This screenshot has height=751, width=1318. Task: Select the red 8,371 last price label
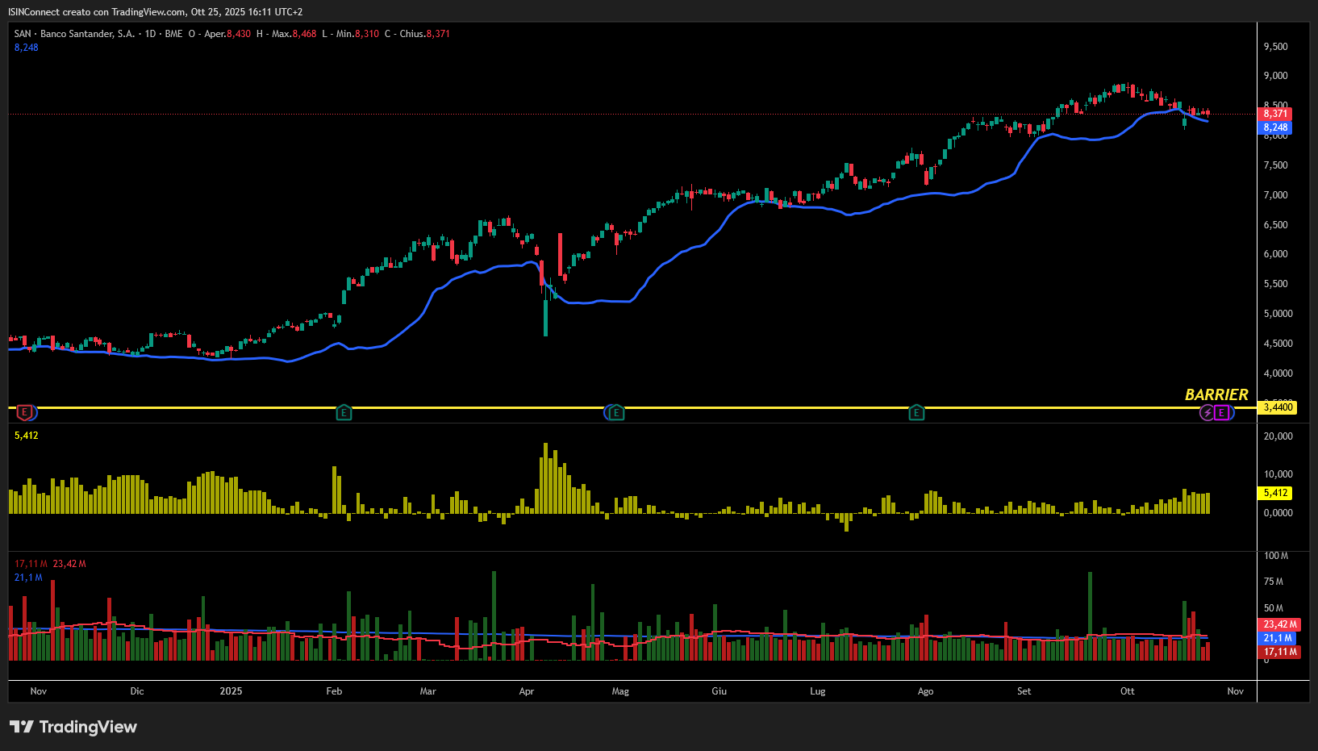(1275, 114)
